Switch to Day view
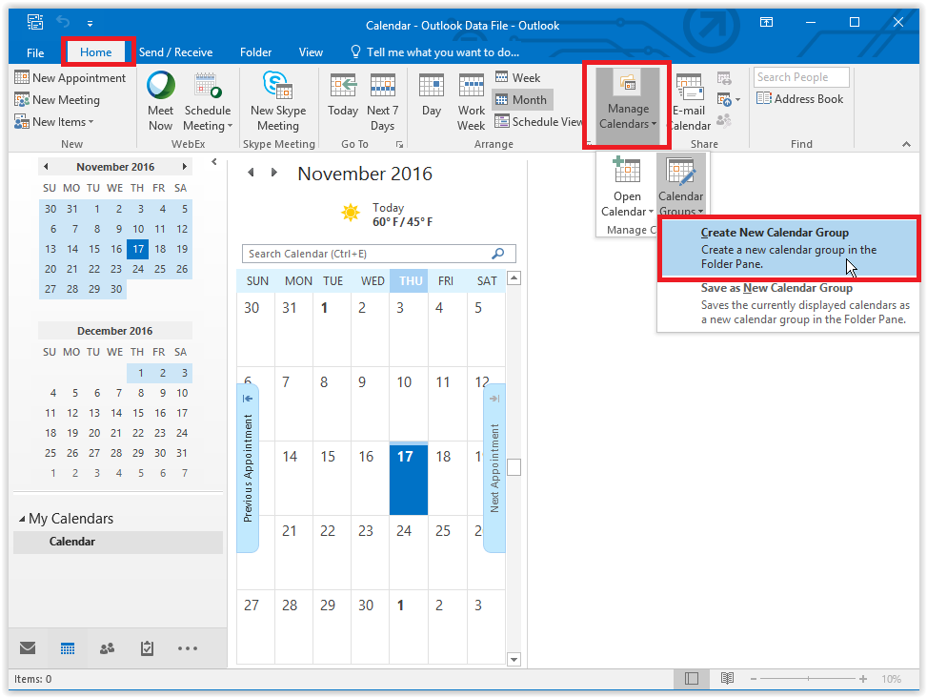The image size is (927, 698). [x=431, y=94]
